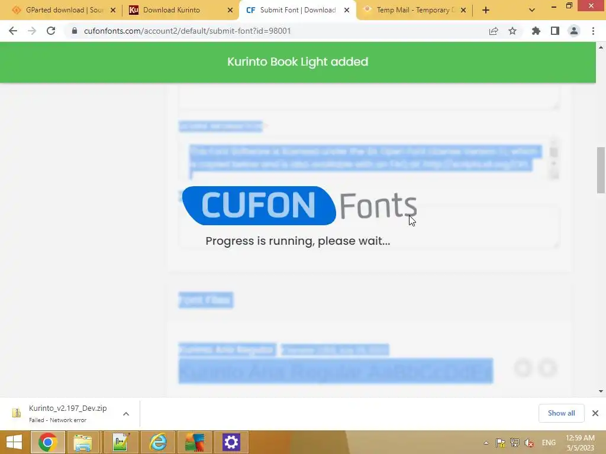Screen dimensions: 606x454
Task: Click the Chrome taskbar icon
Action: (x=47, y=442)
